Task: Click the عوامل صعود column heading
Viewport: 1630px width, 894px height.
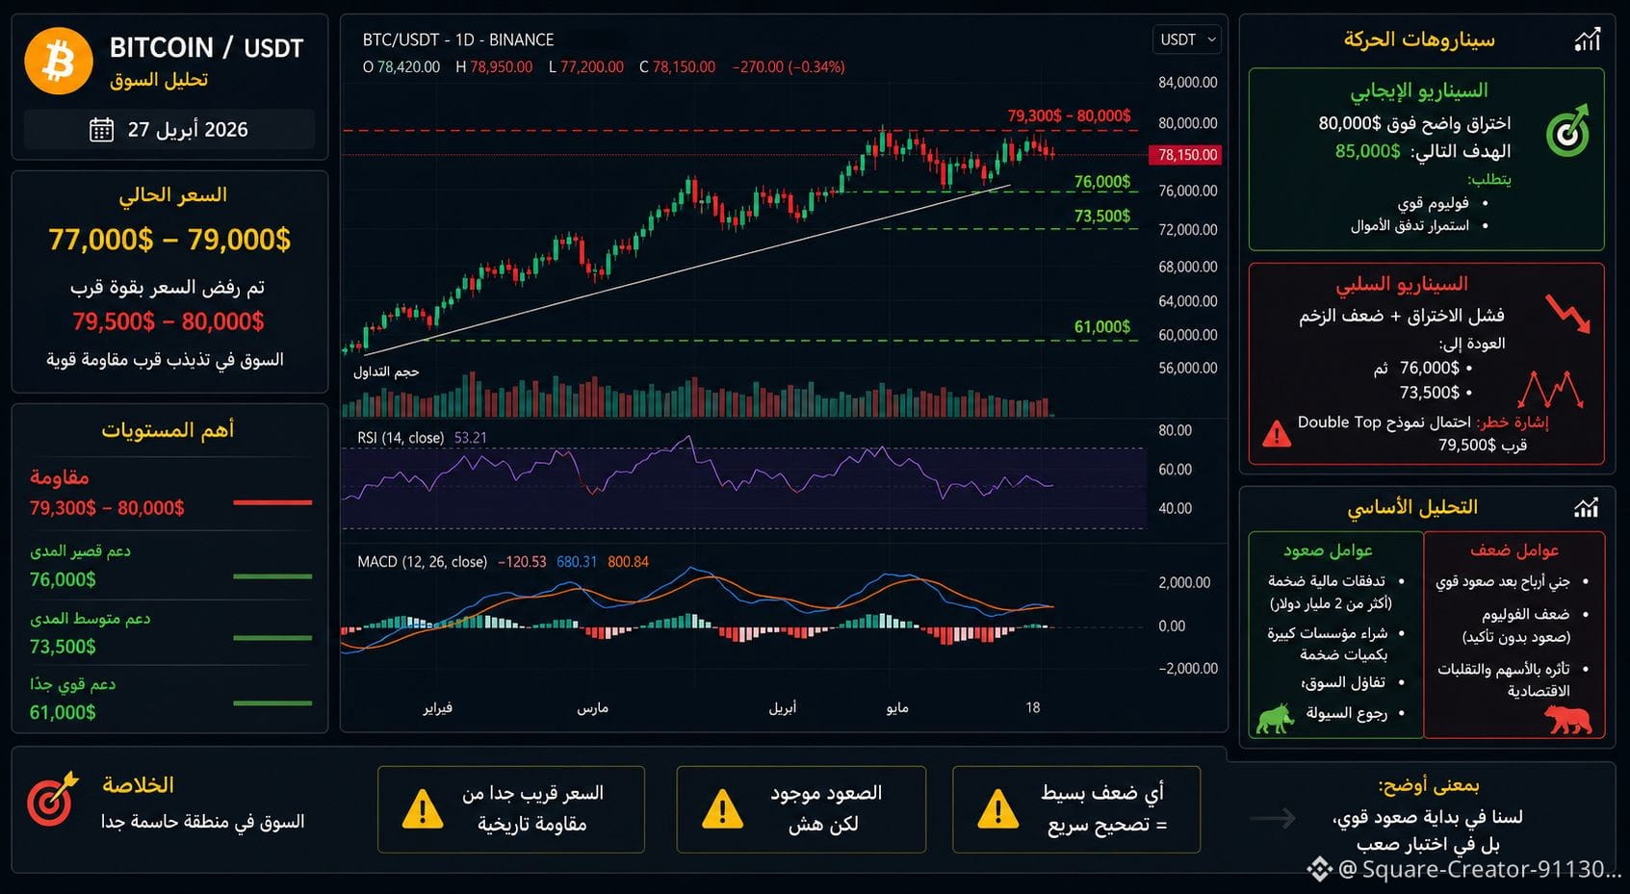Action: coord(1328,550)
